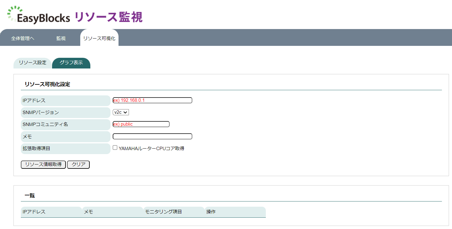Focus the SNMPコミュニティ名 input field
Image resolution: width=452 pixels, height=229 pixels.
pos(141,124)
